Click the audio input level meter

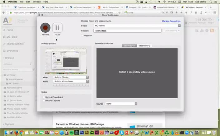coord(71,85)
